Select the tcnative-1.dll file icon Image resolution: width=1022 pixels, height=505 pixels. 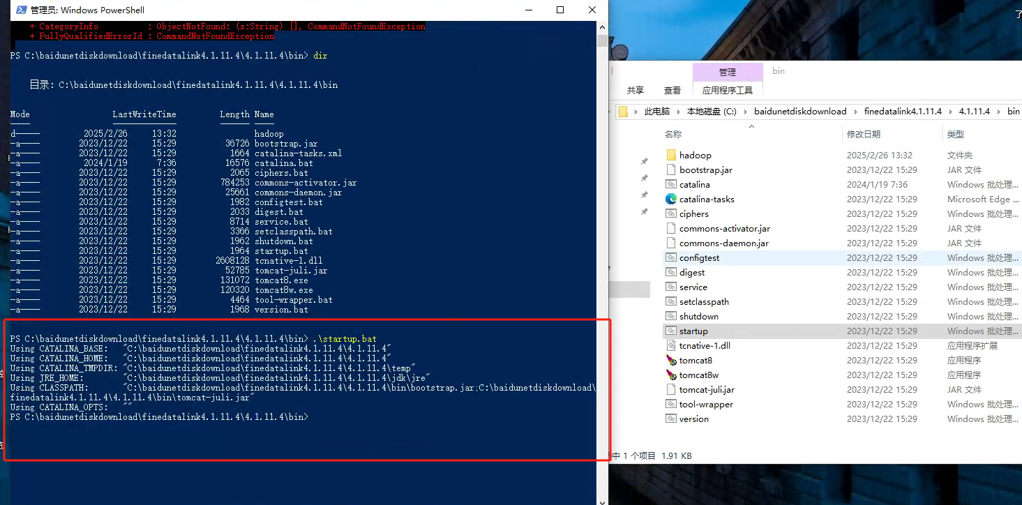click(x=671, y=345)
